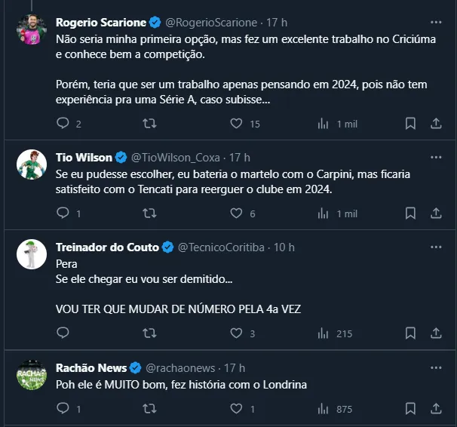Like Rogerio Scarione's tweet
The image size is (457, 427).
tap(236, 123)
